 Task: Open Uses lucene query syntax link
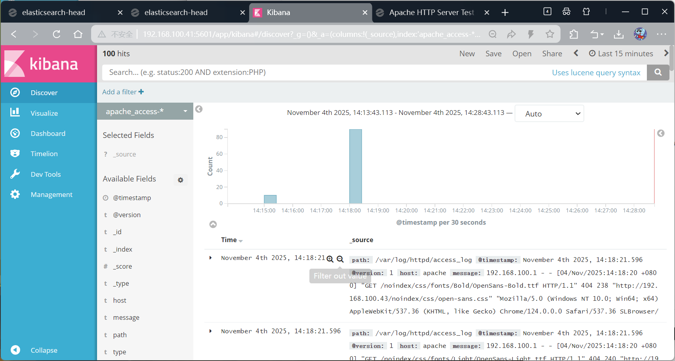point(596,73)
